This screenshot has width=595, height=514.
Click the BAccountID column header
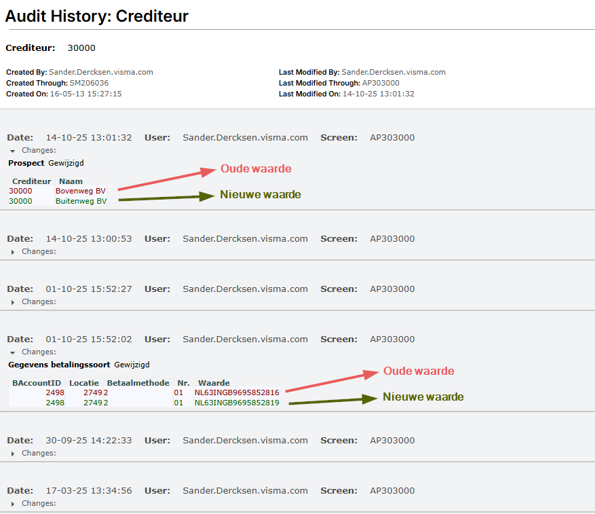tap(37, 383)
